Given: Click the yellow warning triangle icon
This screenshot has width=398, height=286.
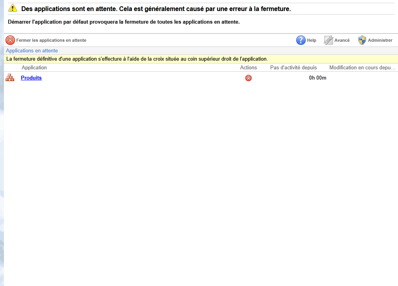Looking at the screenshot, I should tap(13, 8).
